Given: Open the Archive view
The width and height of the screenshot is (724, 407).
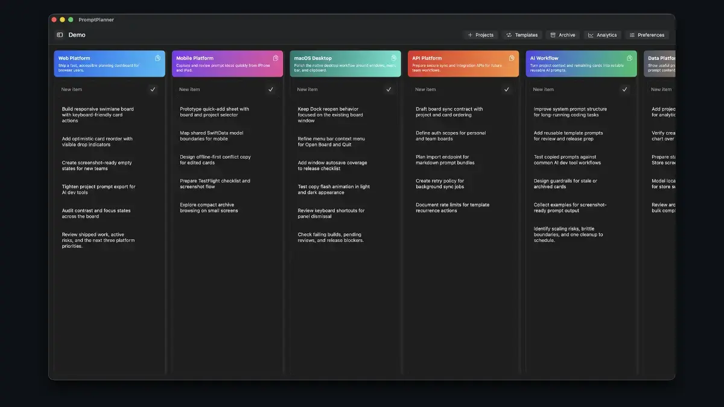Looking at the screenshot, I should click(563, 35).
